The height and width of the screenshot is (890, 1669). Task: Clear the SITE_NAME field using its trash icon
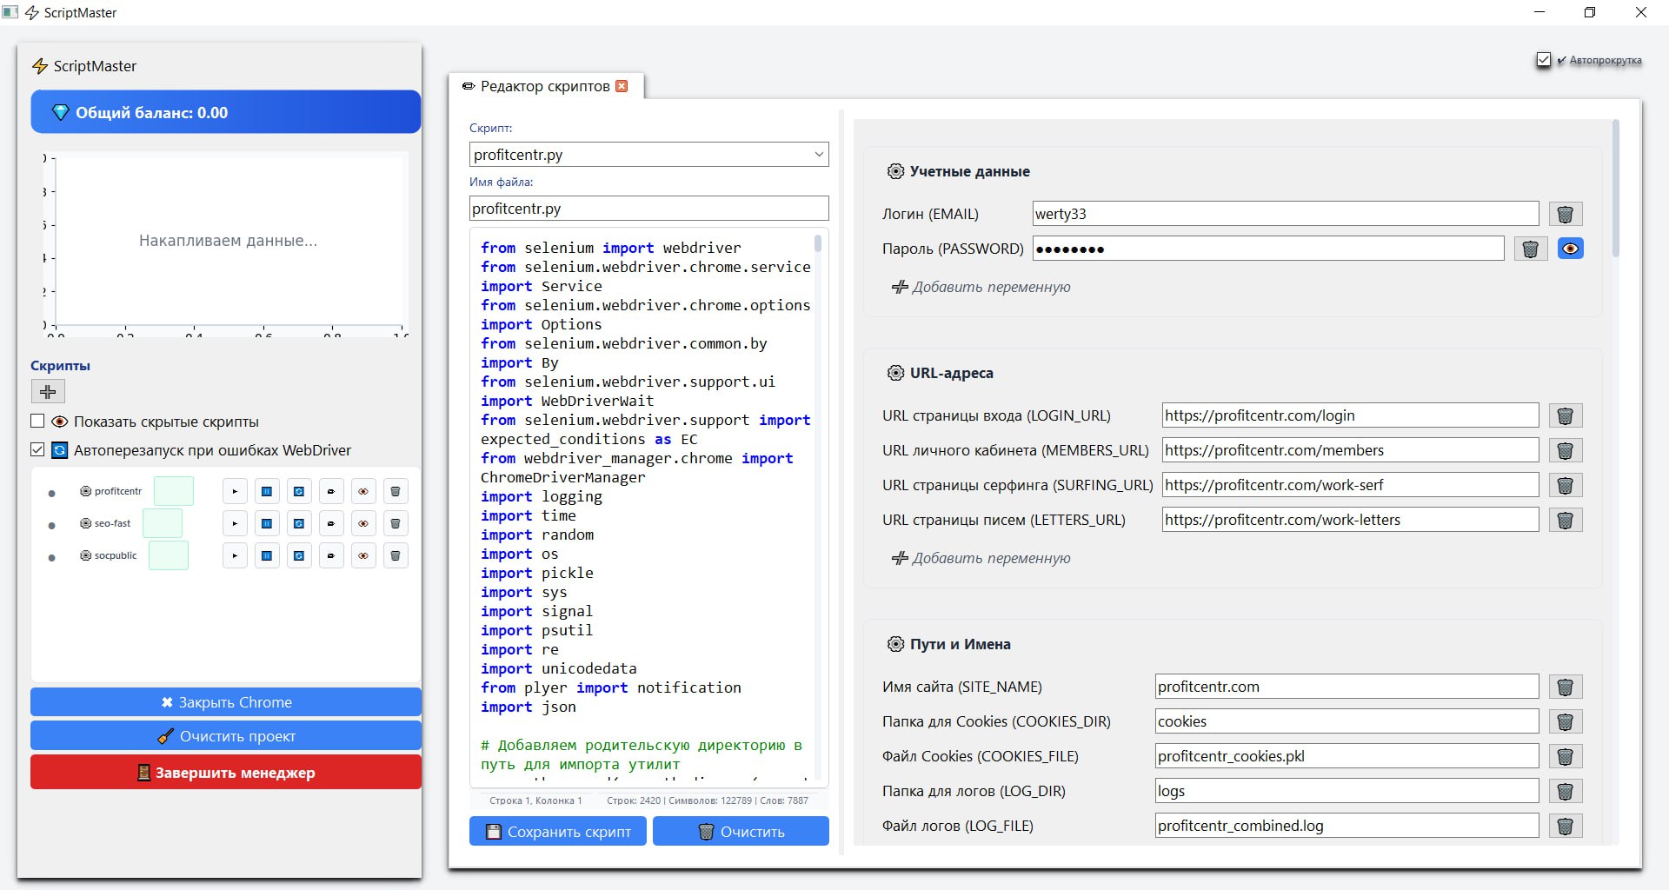pos(1566,687)
